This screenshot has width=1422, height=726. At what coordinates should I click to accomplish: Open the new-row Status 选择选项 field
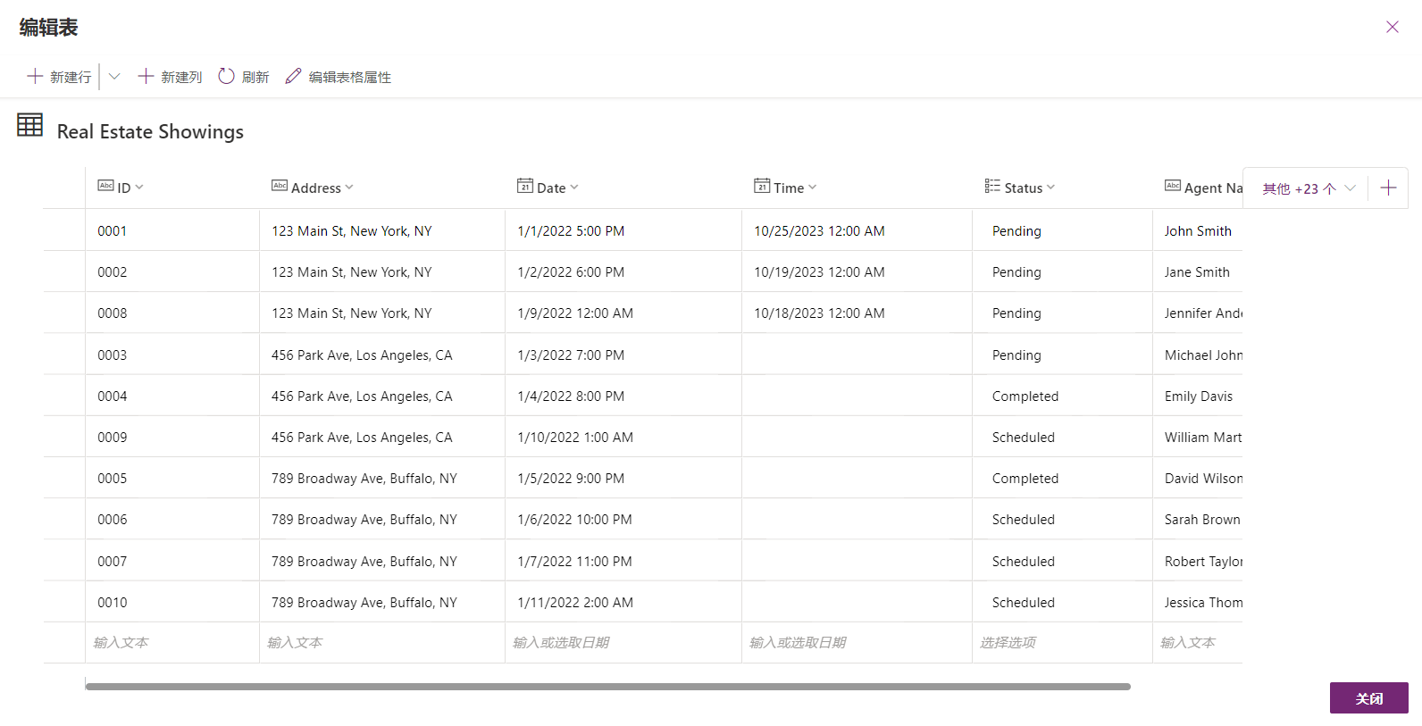1062,643
